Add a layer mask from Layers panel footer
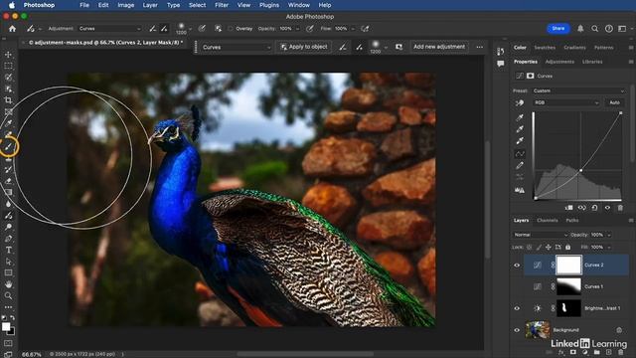The height and width of the screenshot is (358, 636). [x=572, y=353]
